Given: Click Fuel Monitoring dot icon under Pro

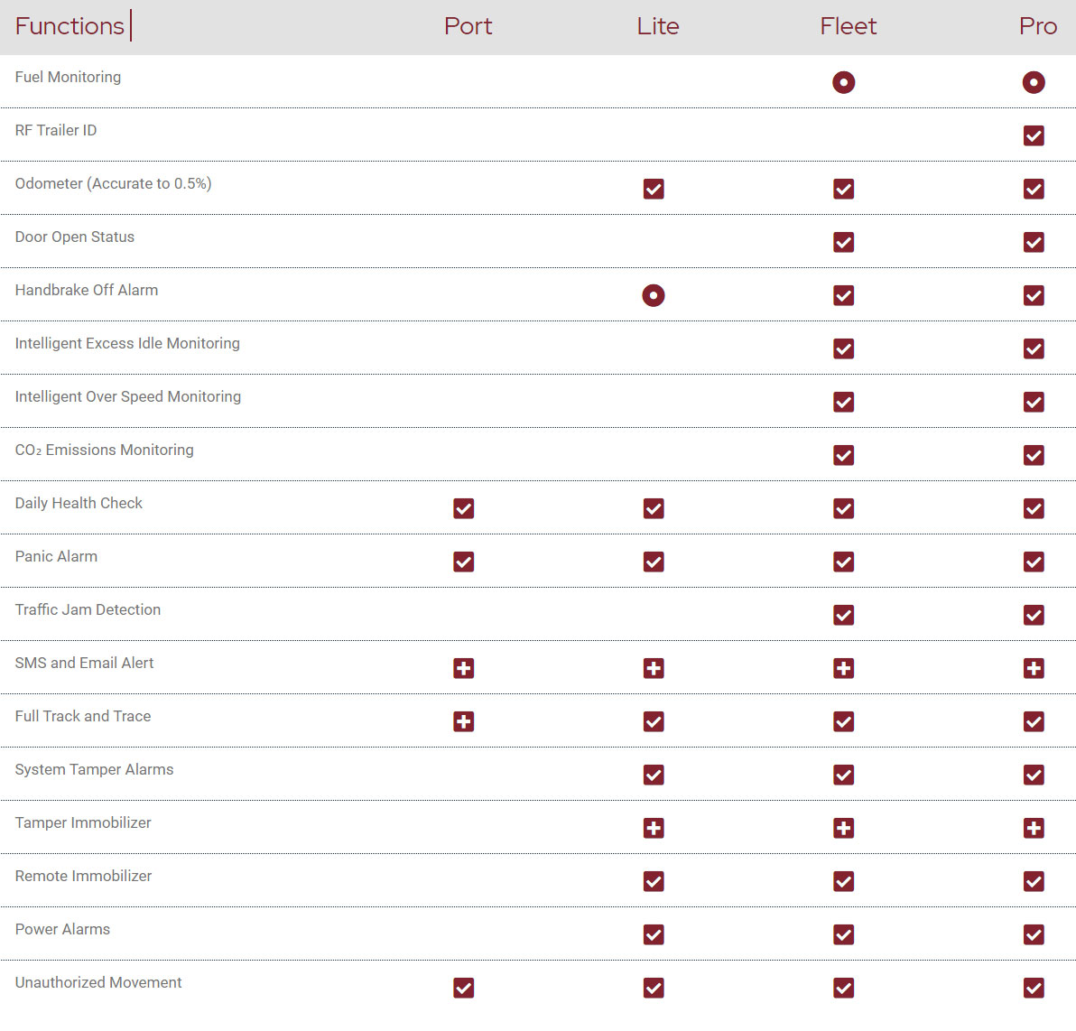Looking at the screenshot, I should [x=1034, y=82].
